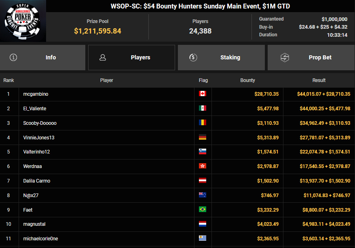Select player Scooby-Dooooo's name
Viewport: 355px width, 248px height.
click(40, 123)
